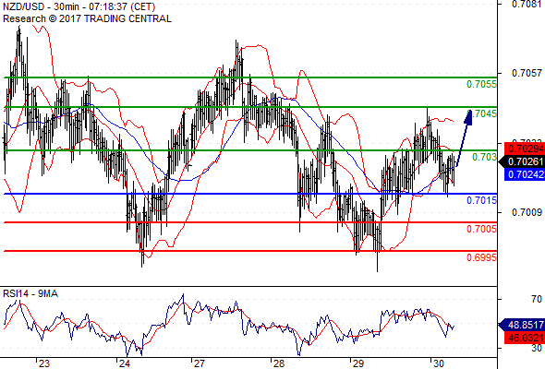This screenshot has width=545, height=369.
Task: Click the RSI 70 level axis label
Action: [537, 299]
